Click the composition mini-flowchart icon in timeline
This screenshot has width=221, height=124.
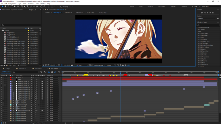41,72
